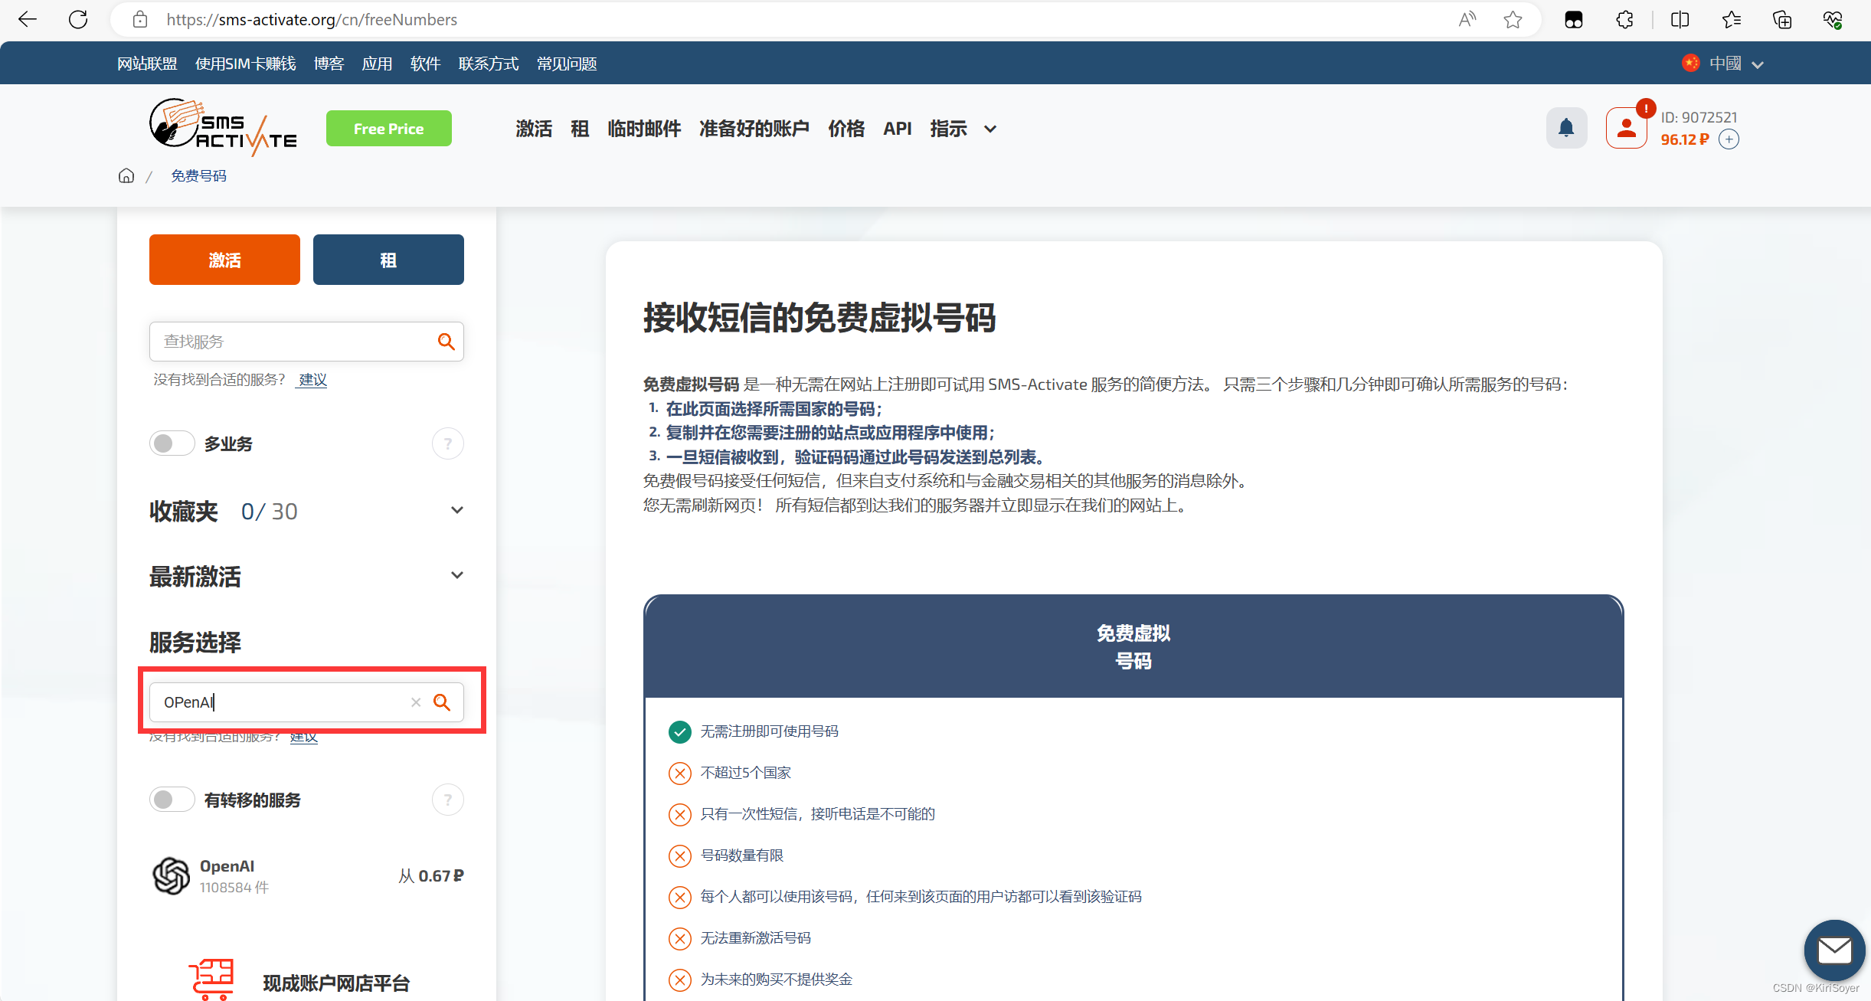Click the 免费号码 breadcrumb link
Screen dimensions: 1871x1001
click(198, 176)
